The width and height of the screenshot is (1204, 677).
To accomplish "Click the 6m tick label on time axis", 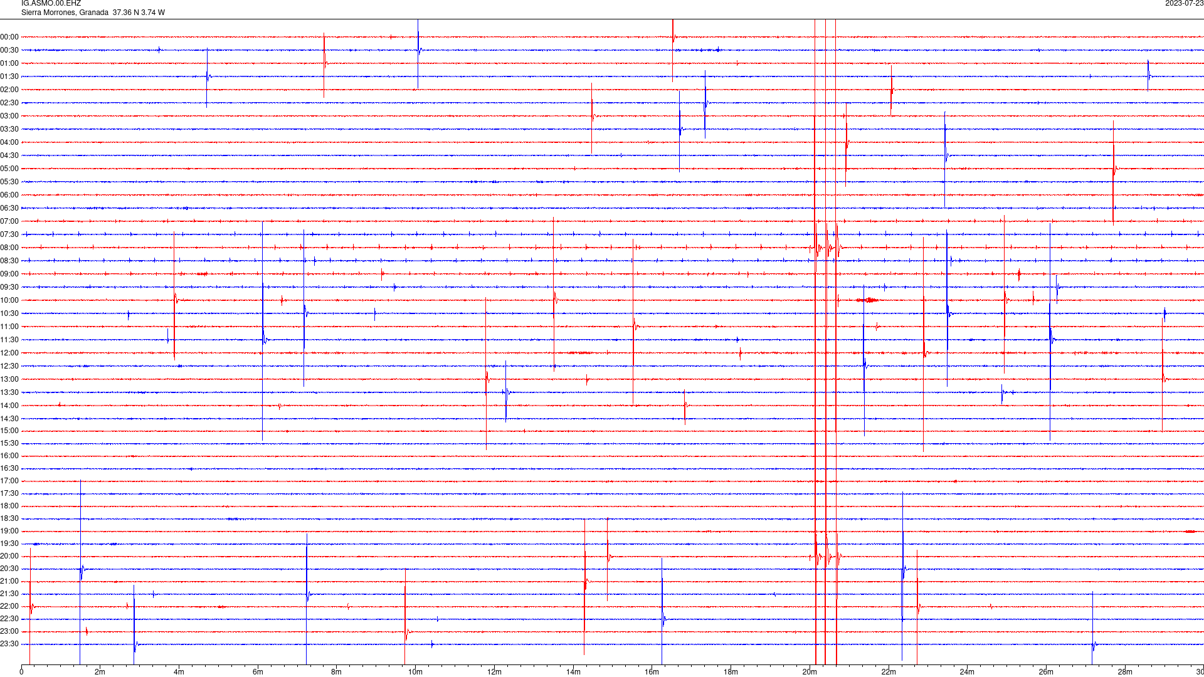I will [258, 672].
